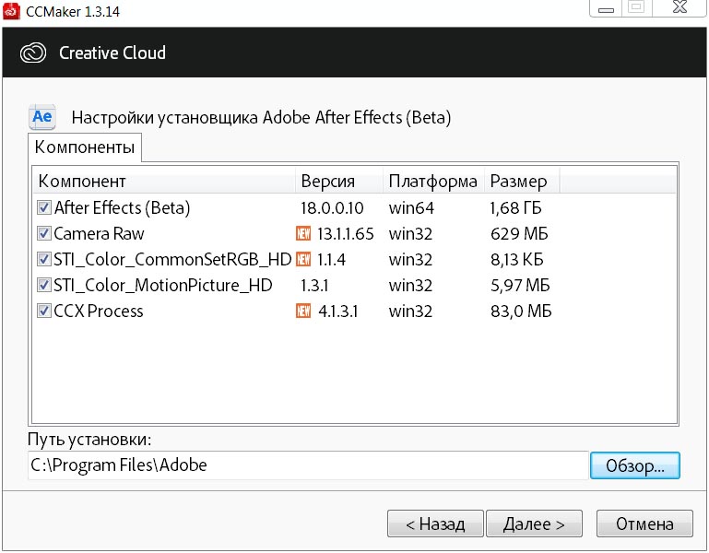
Task: Proceed with the Далее button
Action: pyautogui.click(x=534, y=524)
